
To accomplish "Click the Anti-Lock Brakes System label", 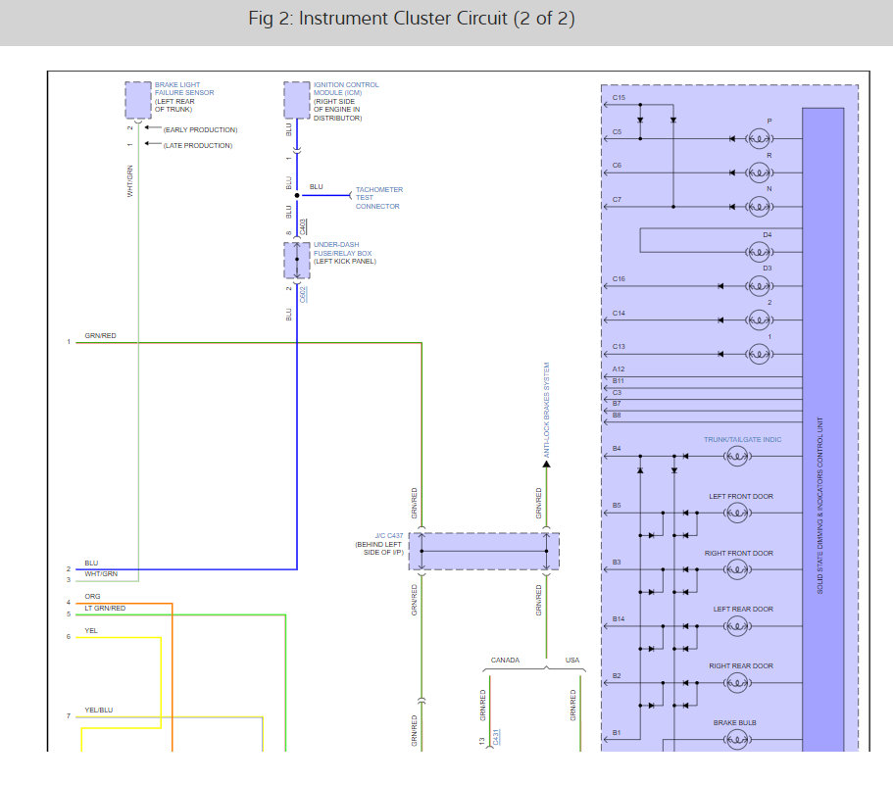I will [546, 410].
